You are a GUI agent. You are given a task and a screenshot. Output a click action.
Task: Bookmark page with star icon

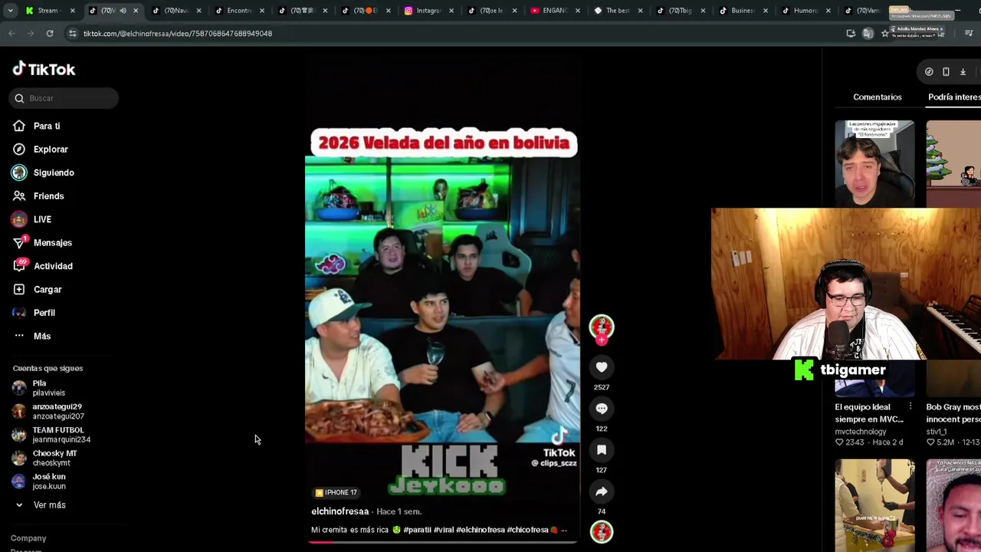point(884,34)
